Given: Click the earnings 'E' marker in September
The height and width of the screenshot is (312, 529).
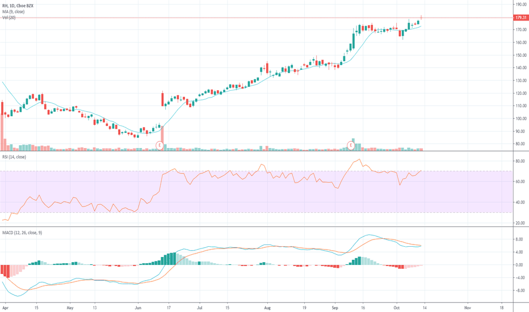Looking at the screenshot, I should coord(351,146).
